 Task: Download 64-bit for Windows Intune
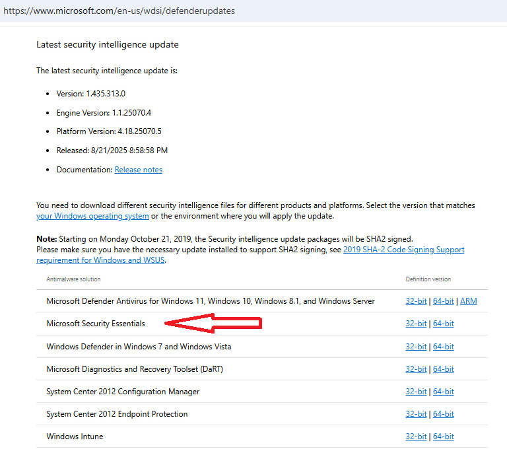click(444, 437)
